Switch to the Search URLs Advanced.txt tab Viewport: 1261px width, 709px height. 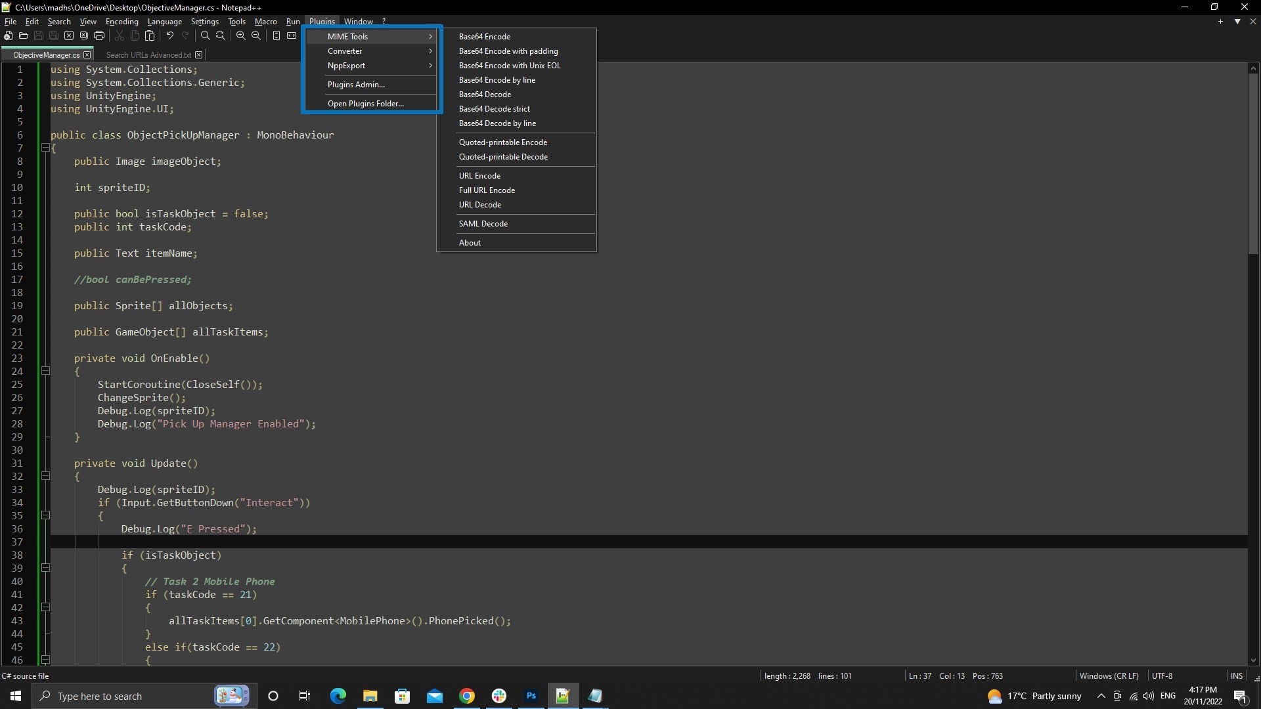coord(148,54)
